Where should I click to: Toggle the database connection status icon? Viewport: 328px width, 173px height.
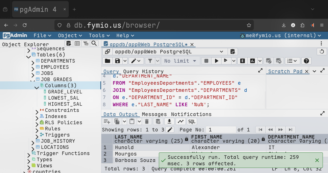tap(107, 52)
